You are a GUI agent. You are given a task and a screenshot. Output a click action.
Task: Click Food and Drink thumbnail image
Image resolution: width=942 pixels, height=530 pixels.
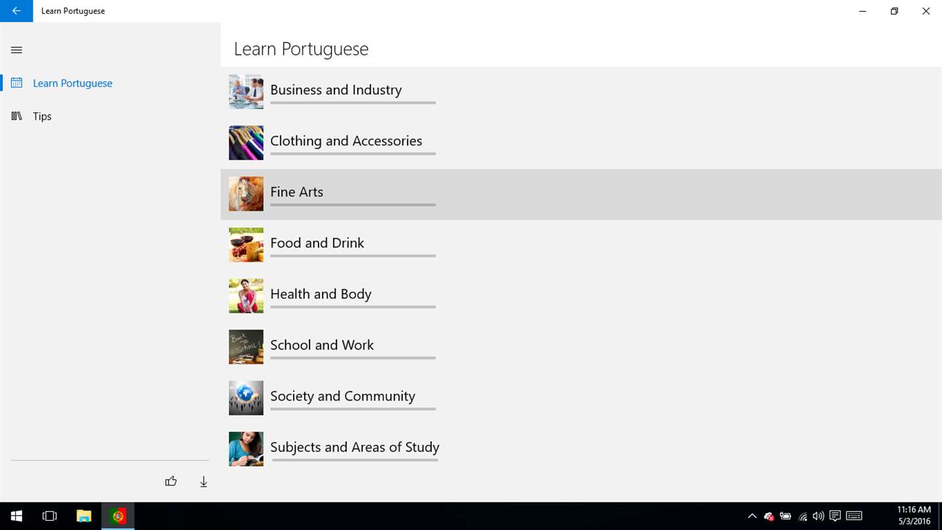[x=246, y=245]
